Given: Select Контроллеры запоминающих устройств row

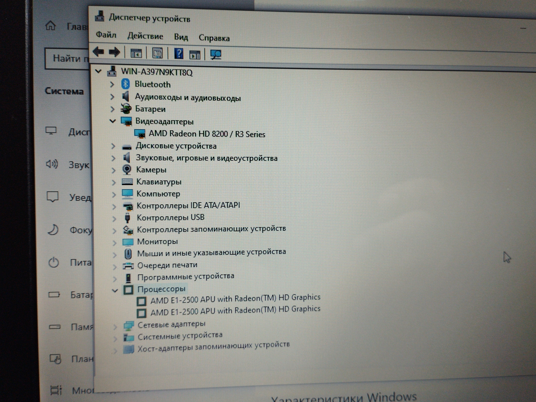Looking at the screenshot, I should [x=211, y=229].
